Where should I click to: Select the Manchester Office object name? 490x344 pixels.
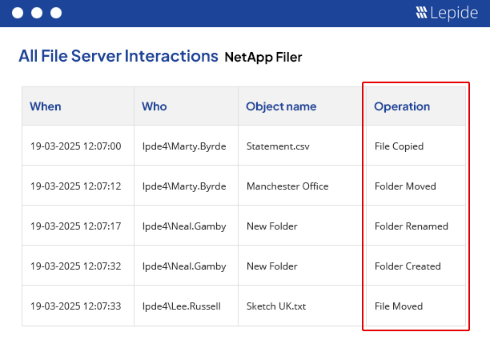(287, 186)
